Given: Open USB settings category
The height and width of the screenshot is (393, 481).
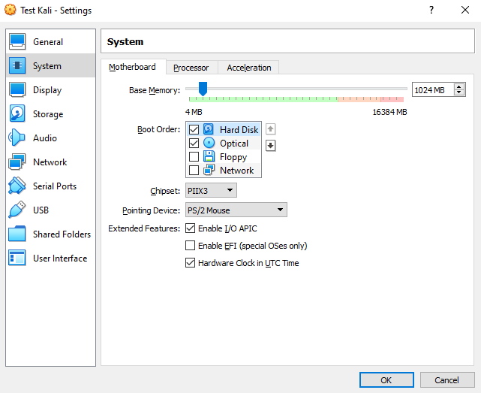Looking at the screenshot, I should pyautogui.click(x=41, y=210).
